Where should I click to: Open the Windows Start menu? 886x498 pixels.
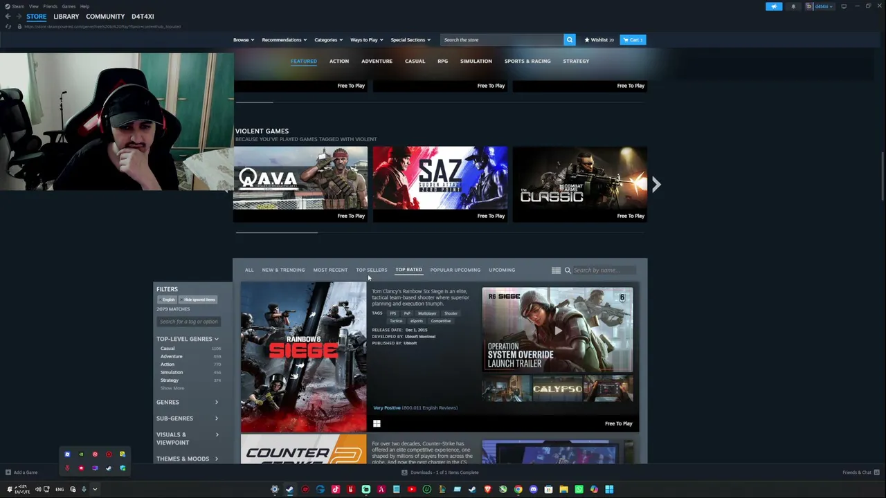(x=609, y=490)
